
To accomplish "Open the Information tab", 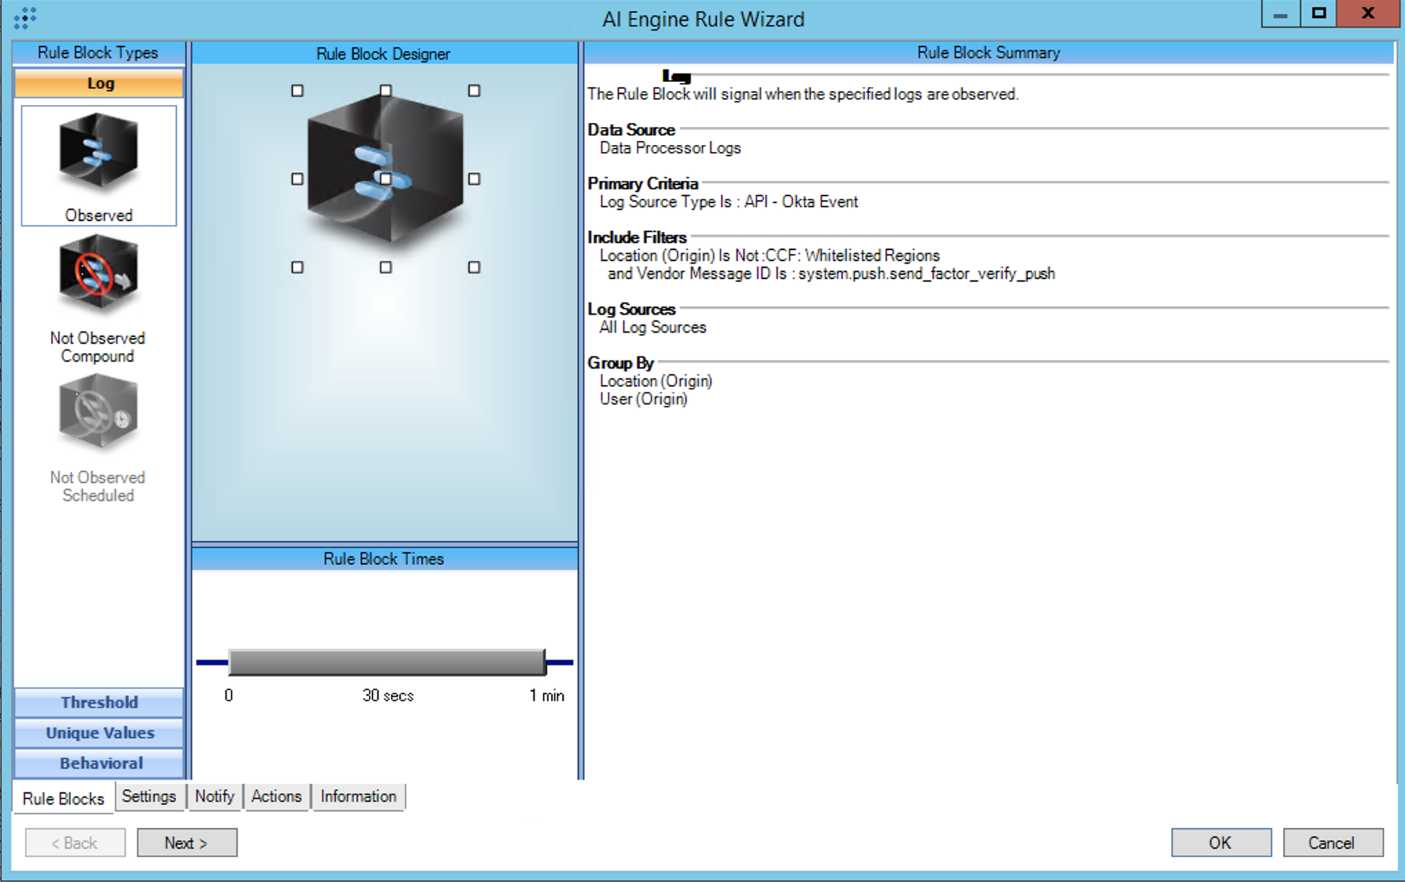I will (358, 796).
